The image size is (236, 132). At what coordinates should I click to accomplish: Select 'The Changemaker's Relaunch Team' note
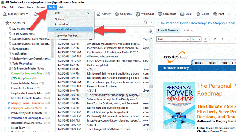pos(108,129)
